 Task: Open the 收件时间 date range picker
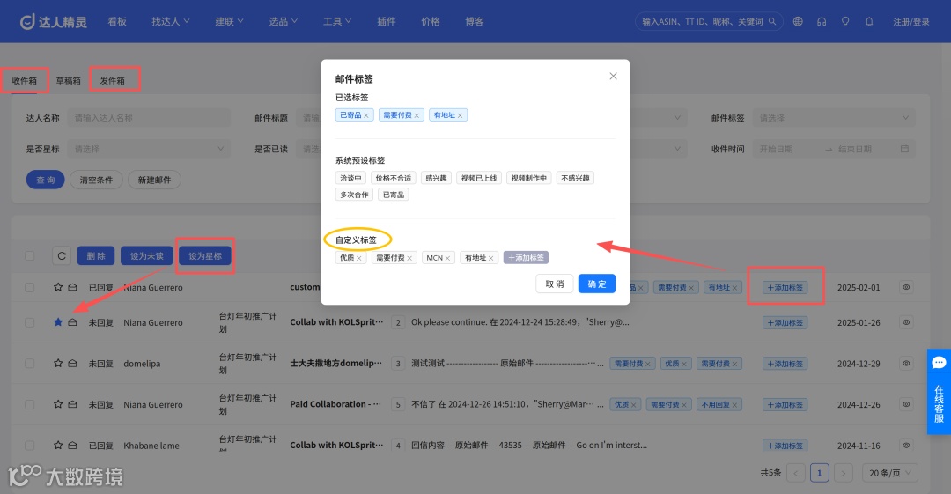pos(834,149)
